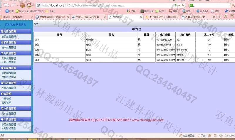Click the sound icon in the status bar
This screenshot has height=140, width=235.
(221, 136)
